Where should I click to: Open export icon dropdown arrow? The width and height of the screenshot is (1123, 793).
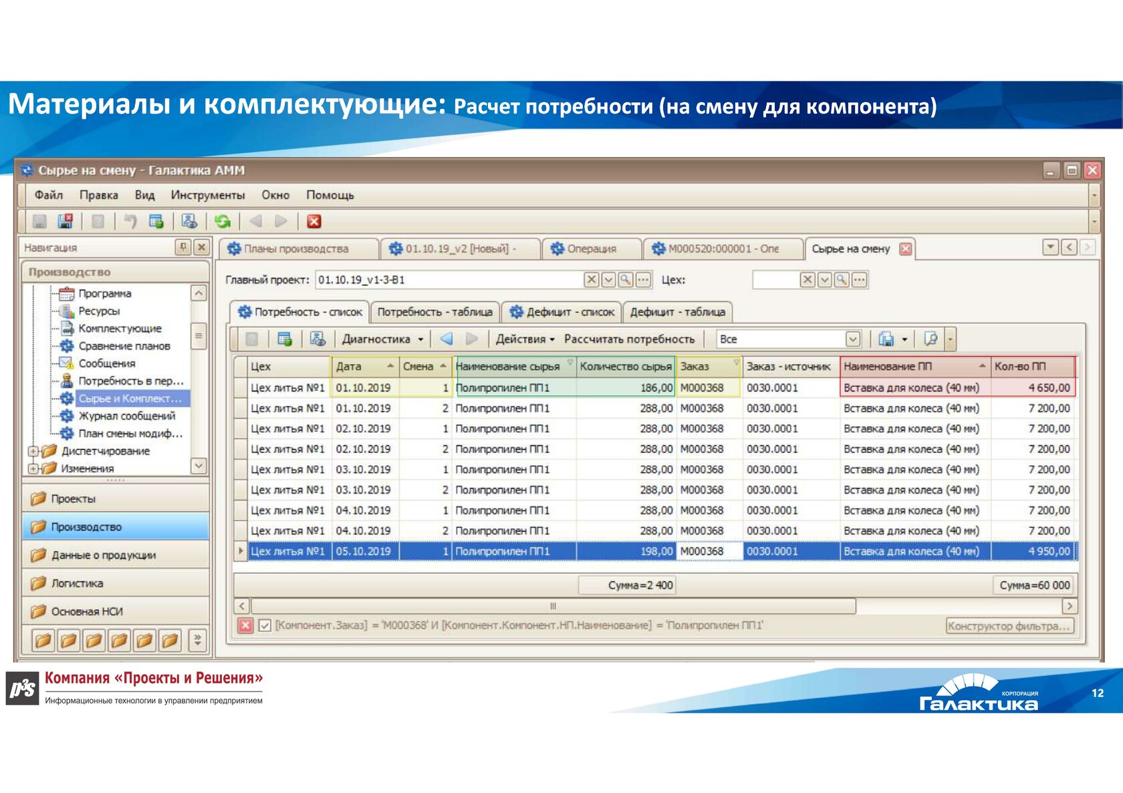pos(904,339)
